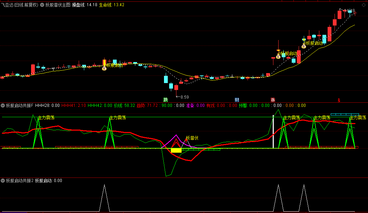368x213 pixels.
Task: Select the stock title 飞亚达(日线,前复权)
Action: [19, 5]
